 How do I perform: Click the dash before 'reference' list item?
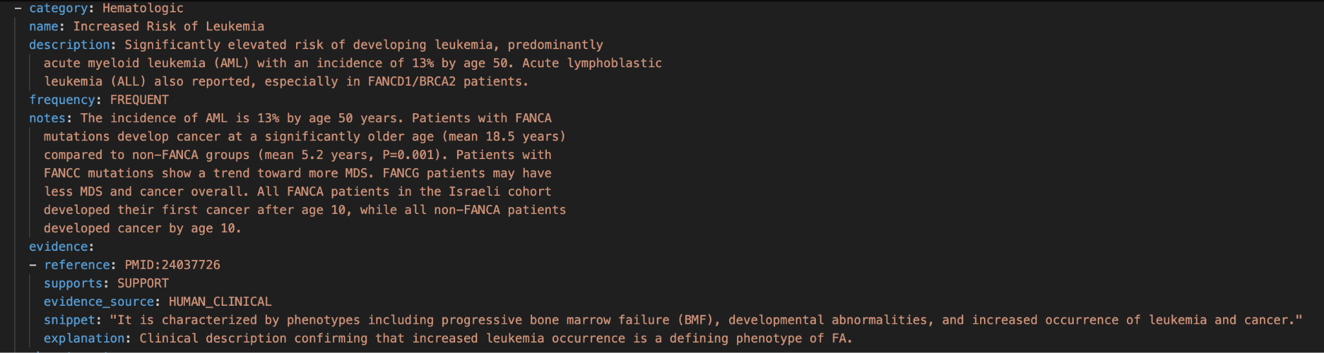click(33, 265)
